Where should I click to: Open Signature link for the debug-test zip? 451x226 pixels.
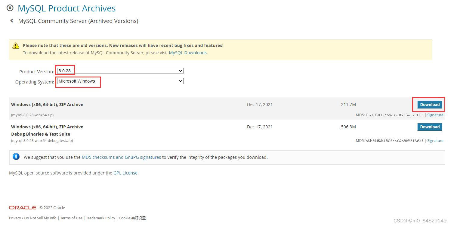(435, 141)
